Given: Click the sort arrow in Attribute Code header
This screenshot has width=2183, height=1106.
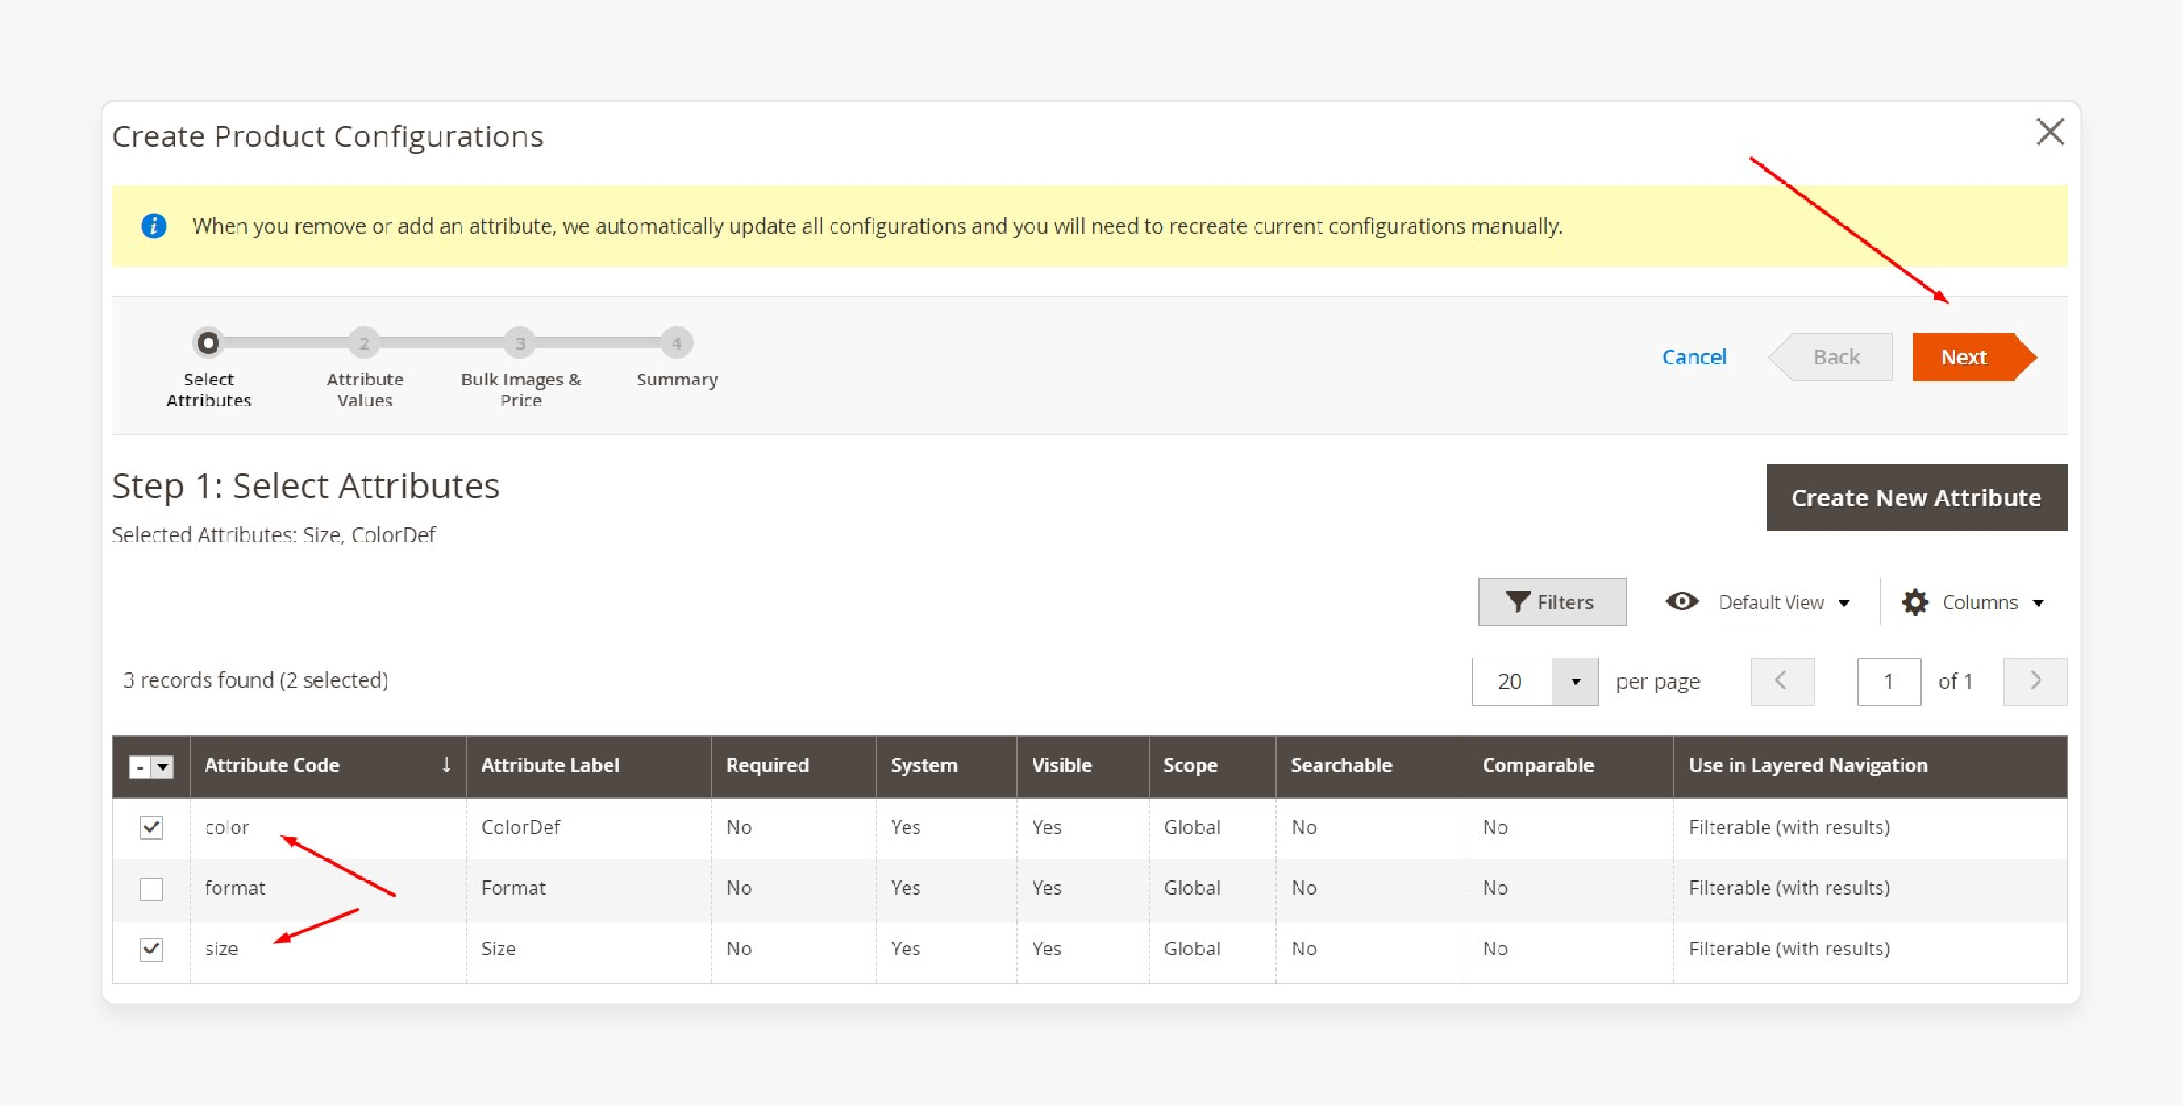Looking at the screenshot, I should point(446,764).
